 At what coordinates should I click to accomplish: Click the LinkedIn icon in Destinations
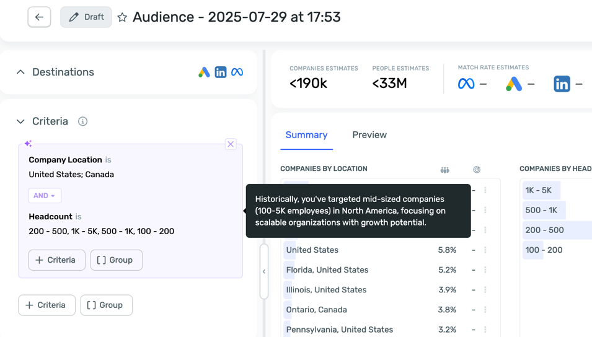[x=221, y=72]
